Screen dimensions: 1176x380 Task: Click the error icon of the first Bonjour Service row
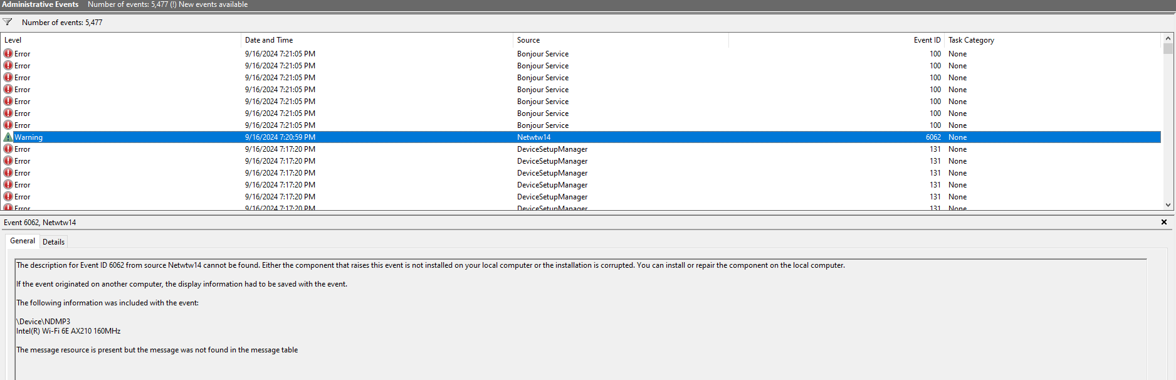(x=8, y=54)
